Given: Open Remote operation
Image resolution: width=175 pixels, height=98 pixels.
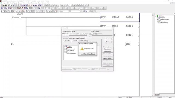Looking at the screenshot, I should pos(107,54).
